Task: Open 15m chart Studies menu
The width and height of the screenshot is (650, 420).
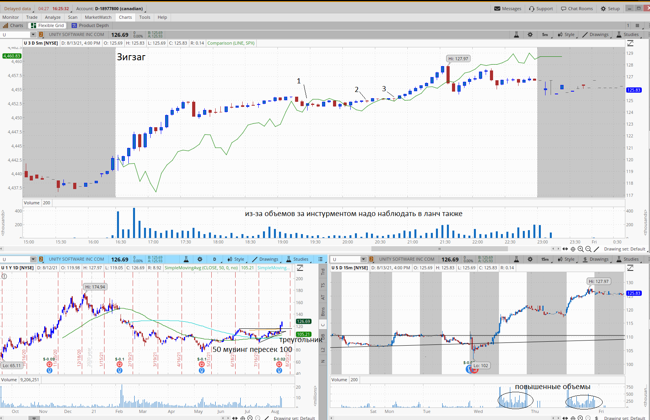Action: pyautogui.click(x=628, y=259)
